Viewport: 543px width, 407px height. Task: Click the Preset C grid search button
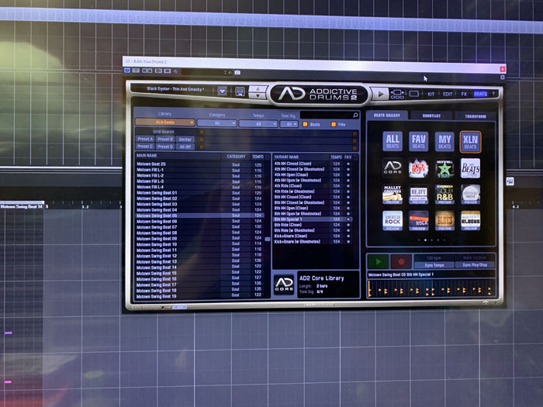145,146
